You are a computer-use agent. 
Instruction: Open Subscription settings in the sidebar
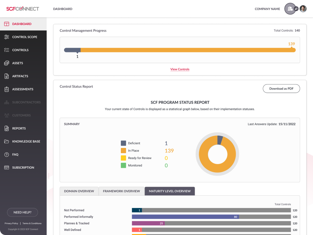coord(7,168)
